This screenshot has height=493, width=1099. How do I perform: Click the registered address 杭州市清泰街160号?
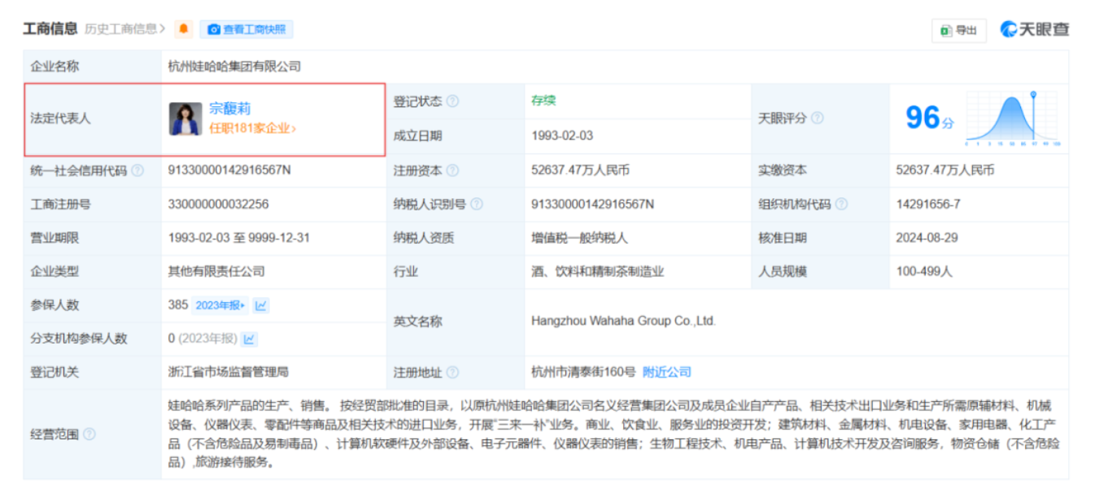click(x=583, y=372)
